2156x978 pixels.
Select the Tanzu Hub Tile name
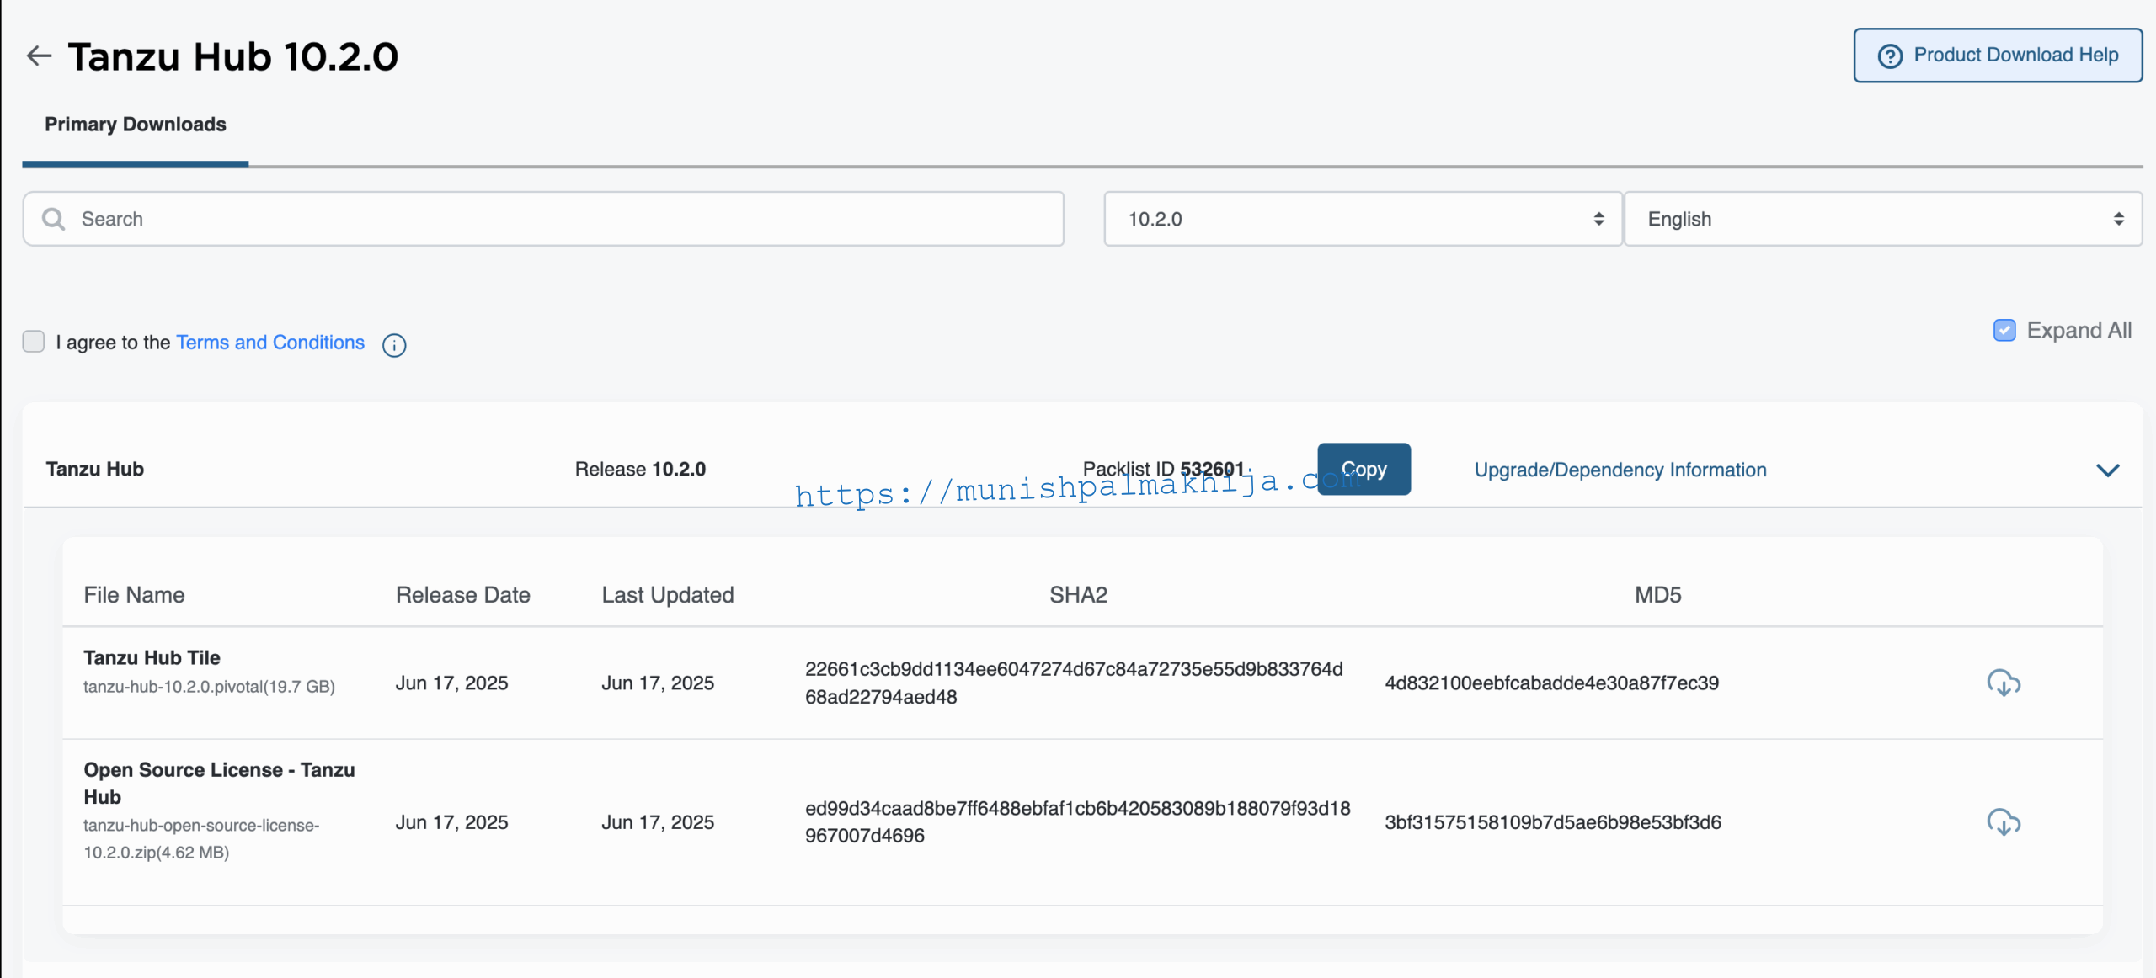pos(152,657)
